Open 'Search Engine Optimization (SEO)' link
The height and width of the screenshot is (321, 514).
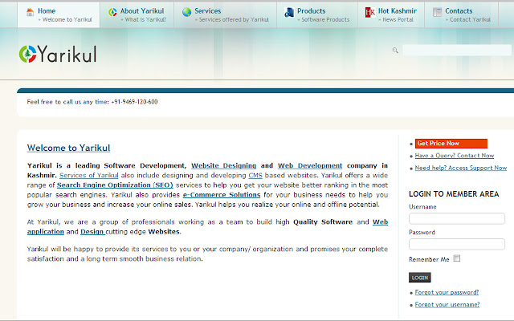coord(115,185)
